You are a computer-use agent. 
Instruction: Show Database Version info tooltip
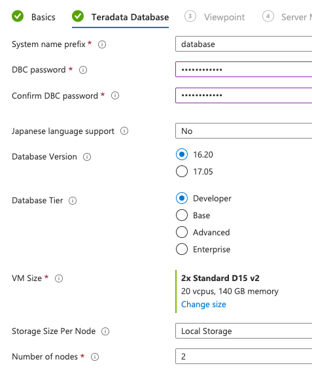coord(87,157)
